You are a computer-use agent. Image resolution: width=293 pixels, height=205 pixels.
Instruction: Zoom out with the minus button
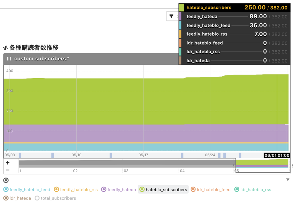pos(8,170)
